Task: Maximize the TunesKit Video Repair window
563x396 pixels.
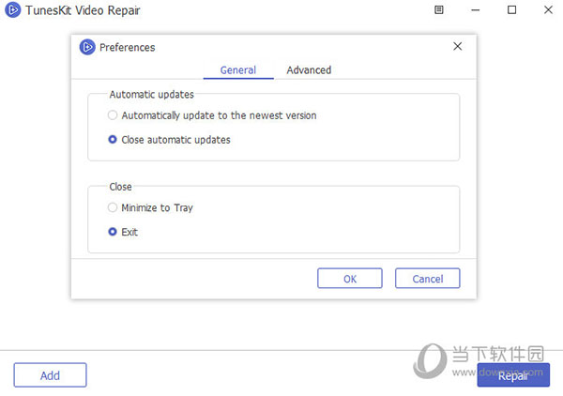Action: click(x=511, y=10)
